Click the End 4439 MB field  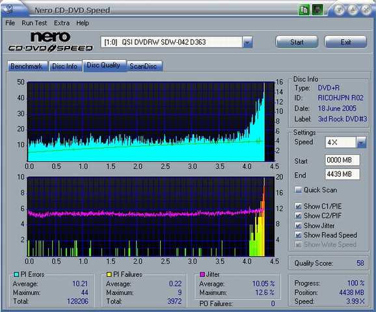[342, 174]
